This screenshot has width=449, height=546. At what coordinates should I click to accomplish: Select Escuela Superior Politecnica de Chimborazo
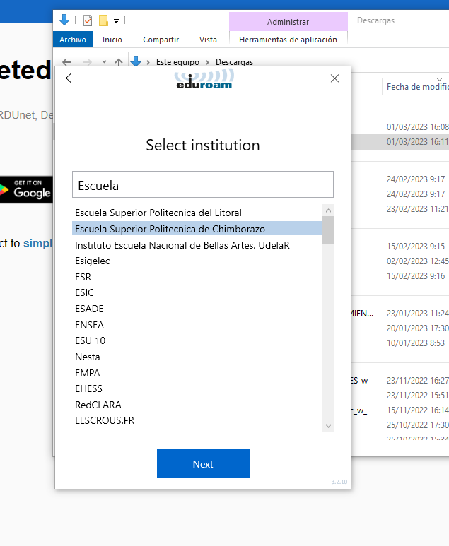tap(197, 229)
